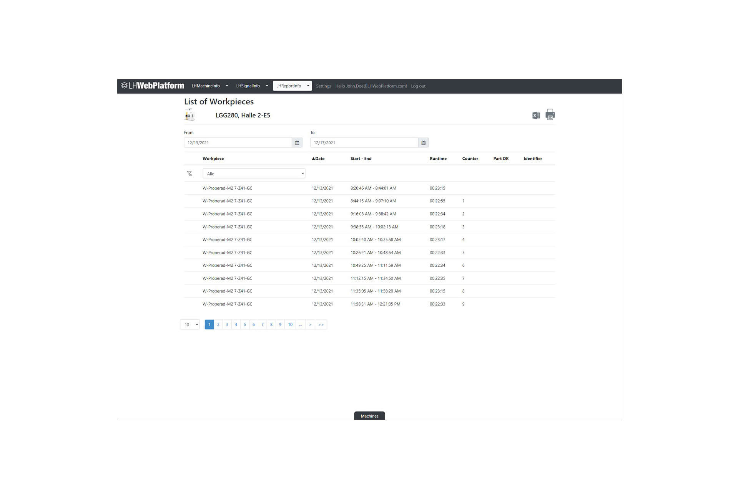Click the Log out link
This screenshot has height=499, width=738.
tap(418, 86)
